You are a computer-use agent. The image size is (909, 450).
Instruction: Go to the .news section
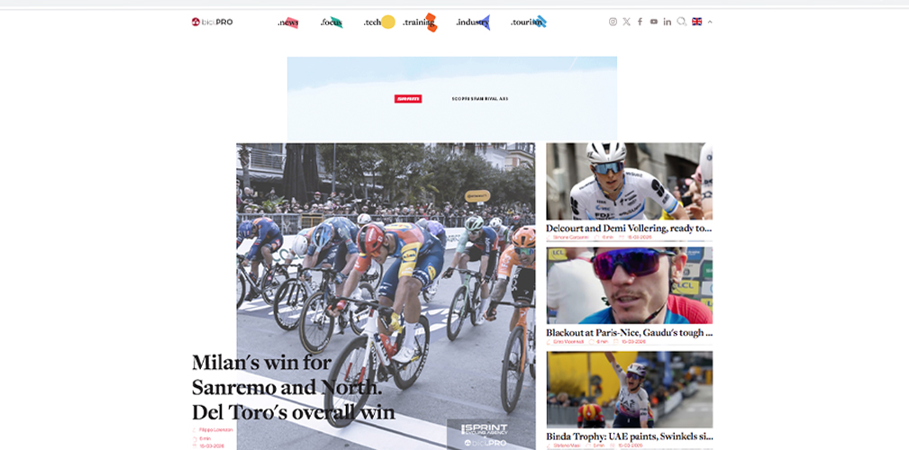[x=287, y=22]
